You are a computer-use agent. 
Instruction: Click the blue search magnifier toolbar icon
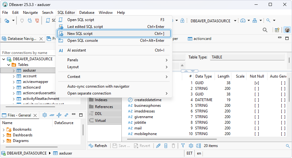point(268,20)
